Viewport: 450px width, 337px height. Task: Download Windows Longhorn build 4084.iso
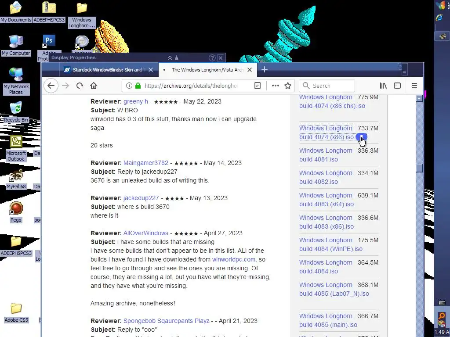coord(326,267)
